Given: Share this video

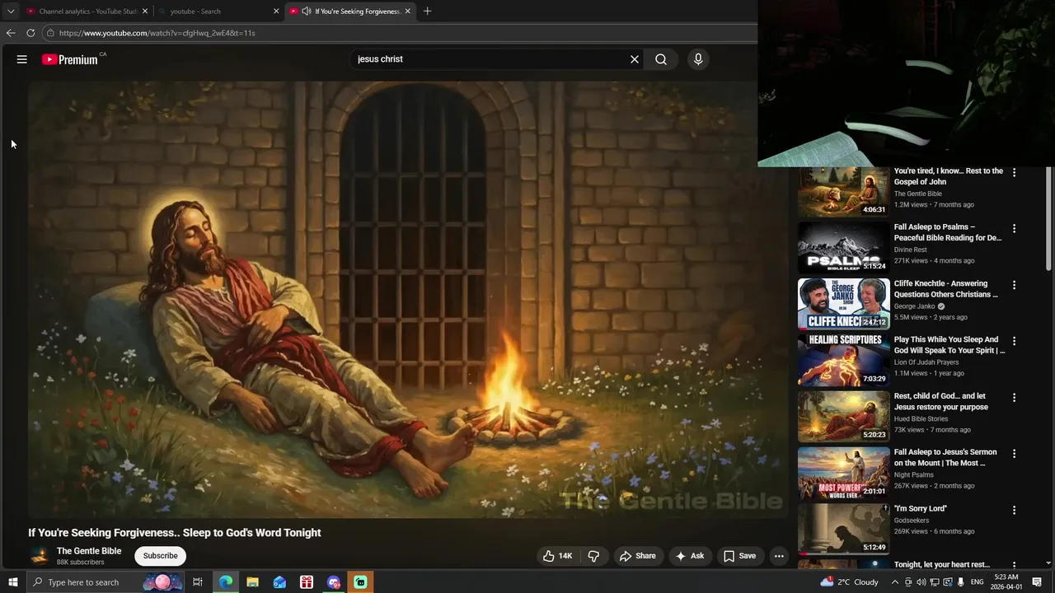Looking at the screenshot, I should 638,556.
